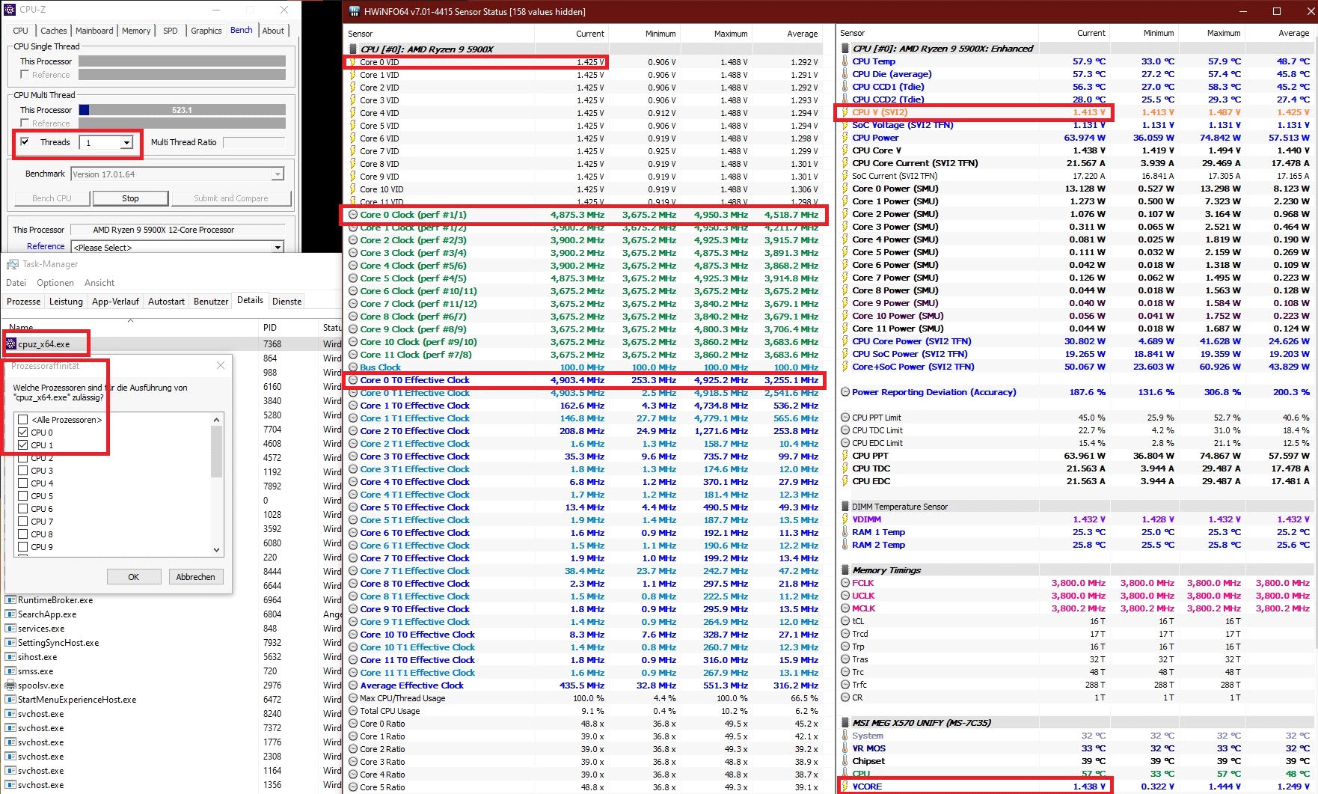
Task: Click the PID column header
Action: click(270, 328)
